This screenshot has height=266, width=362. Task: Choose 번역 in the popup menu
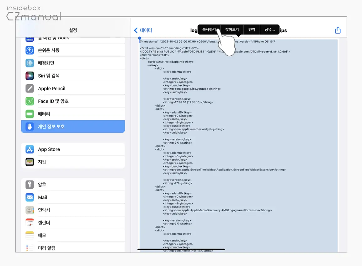252,29
